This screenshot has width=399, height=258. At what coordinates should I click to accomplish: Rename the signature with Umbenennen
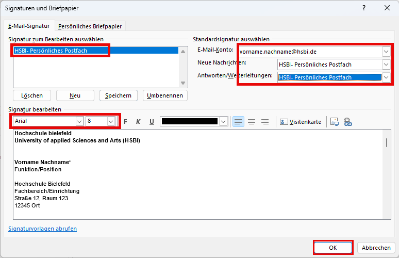pyautogui.click(x=165, y=95)
